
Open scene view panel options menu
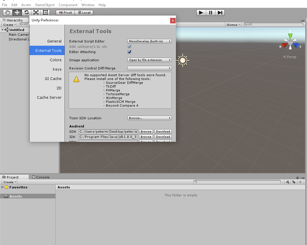(x=302, y=21)
